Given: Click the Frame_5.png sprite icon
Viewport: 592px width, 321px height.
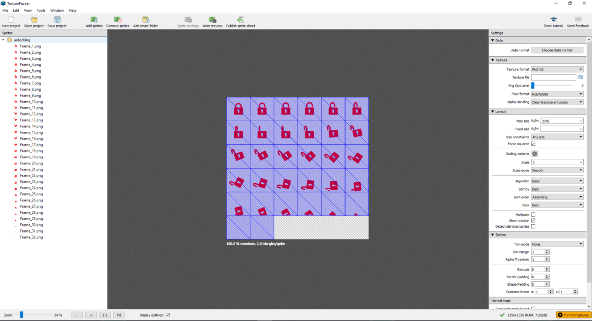Looking at the screenshot, I should (16, 71).
